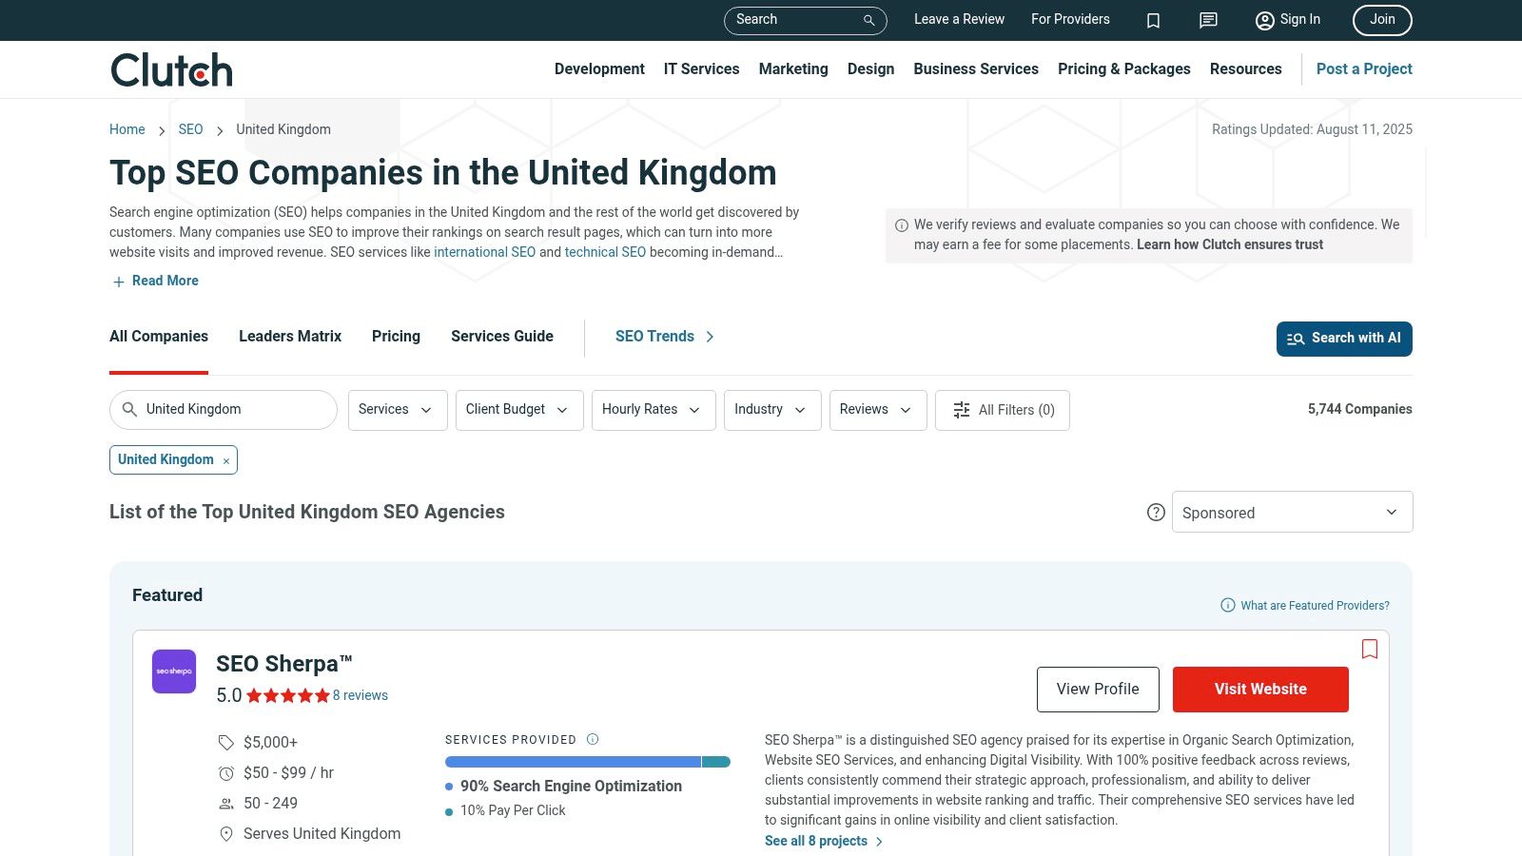Switch to the Leaders Matrix tab
1522x856 pixels.
click(289, 336)
